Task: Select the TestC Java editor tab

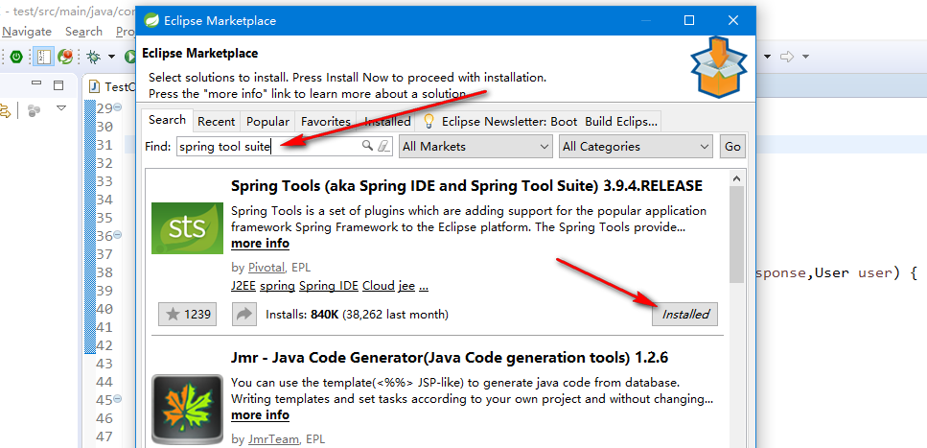Action: (110, 87)
